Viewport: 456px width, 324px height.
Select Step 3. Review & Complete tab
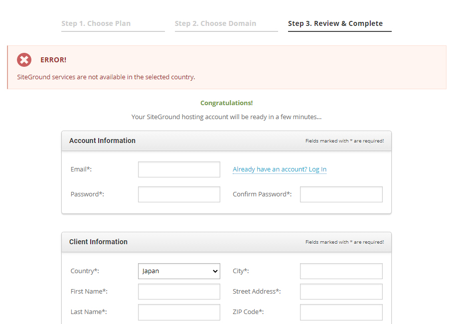point(335,23)
